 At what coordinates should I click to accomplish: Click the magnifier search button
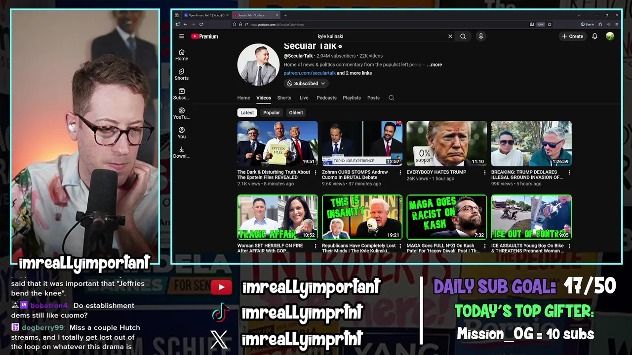463,36
